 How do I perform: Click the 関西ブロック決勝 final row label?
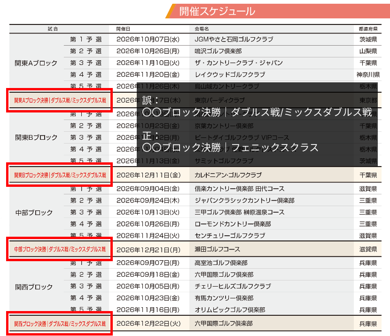[x=60, y=324]
